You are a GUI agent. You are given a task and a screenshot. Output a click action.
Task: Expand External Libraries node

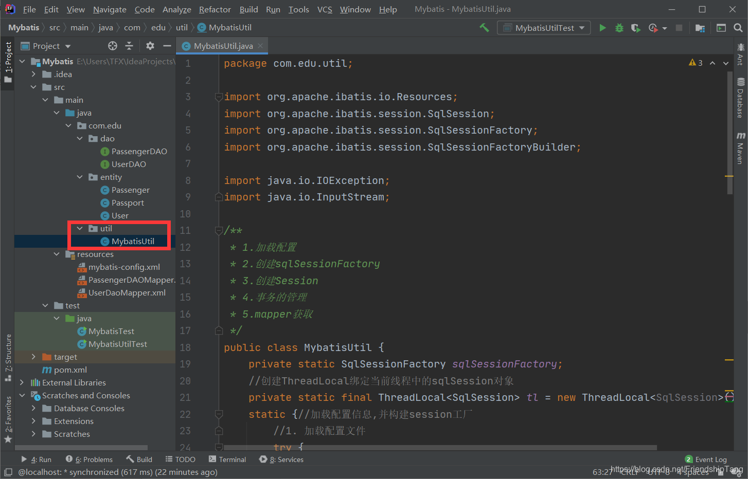coord(22,382)
